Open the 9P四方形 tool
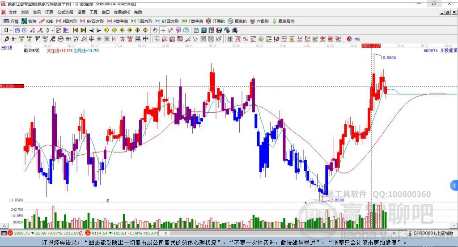 92,21
